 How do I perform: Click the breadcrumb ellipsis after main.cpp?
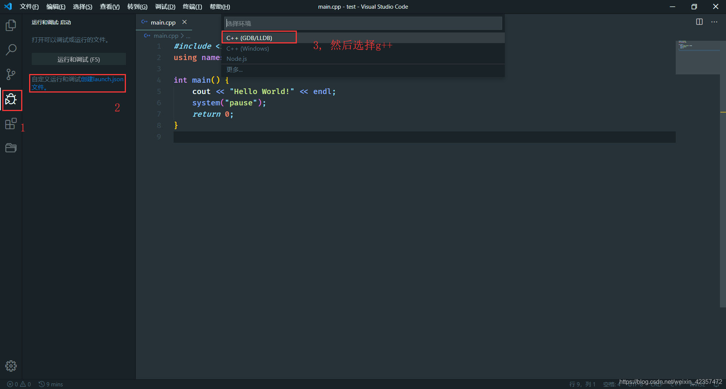point(188,36)
